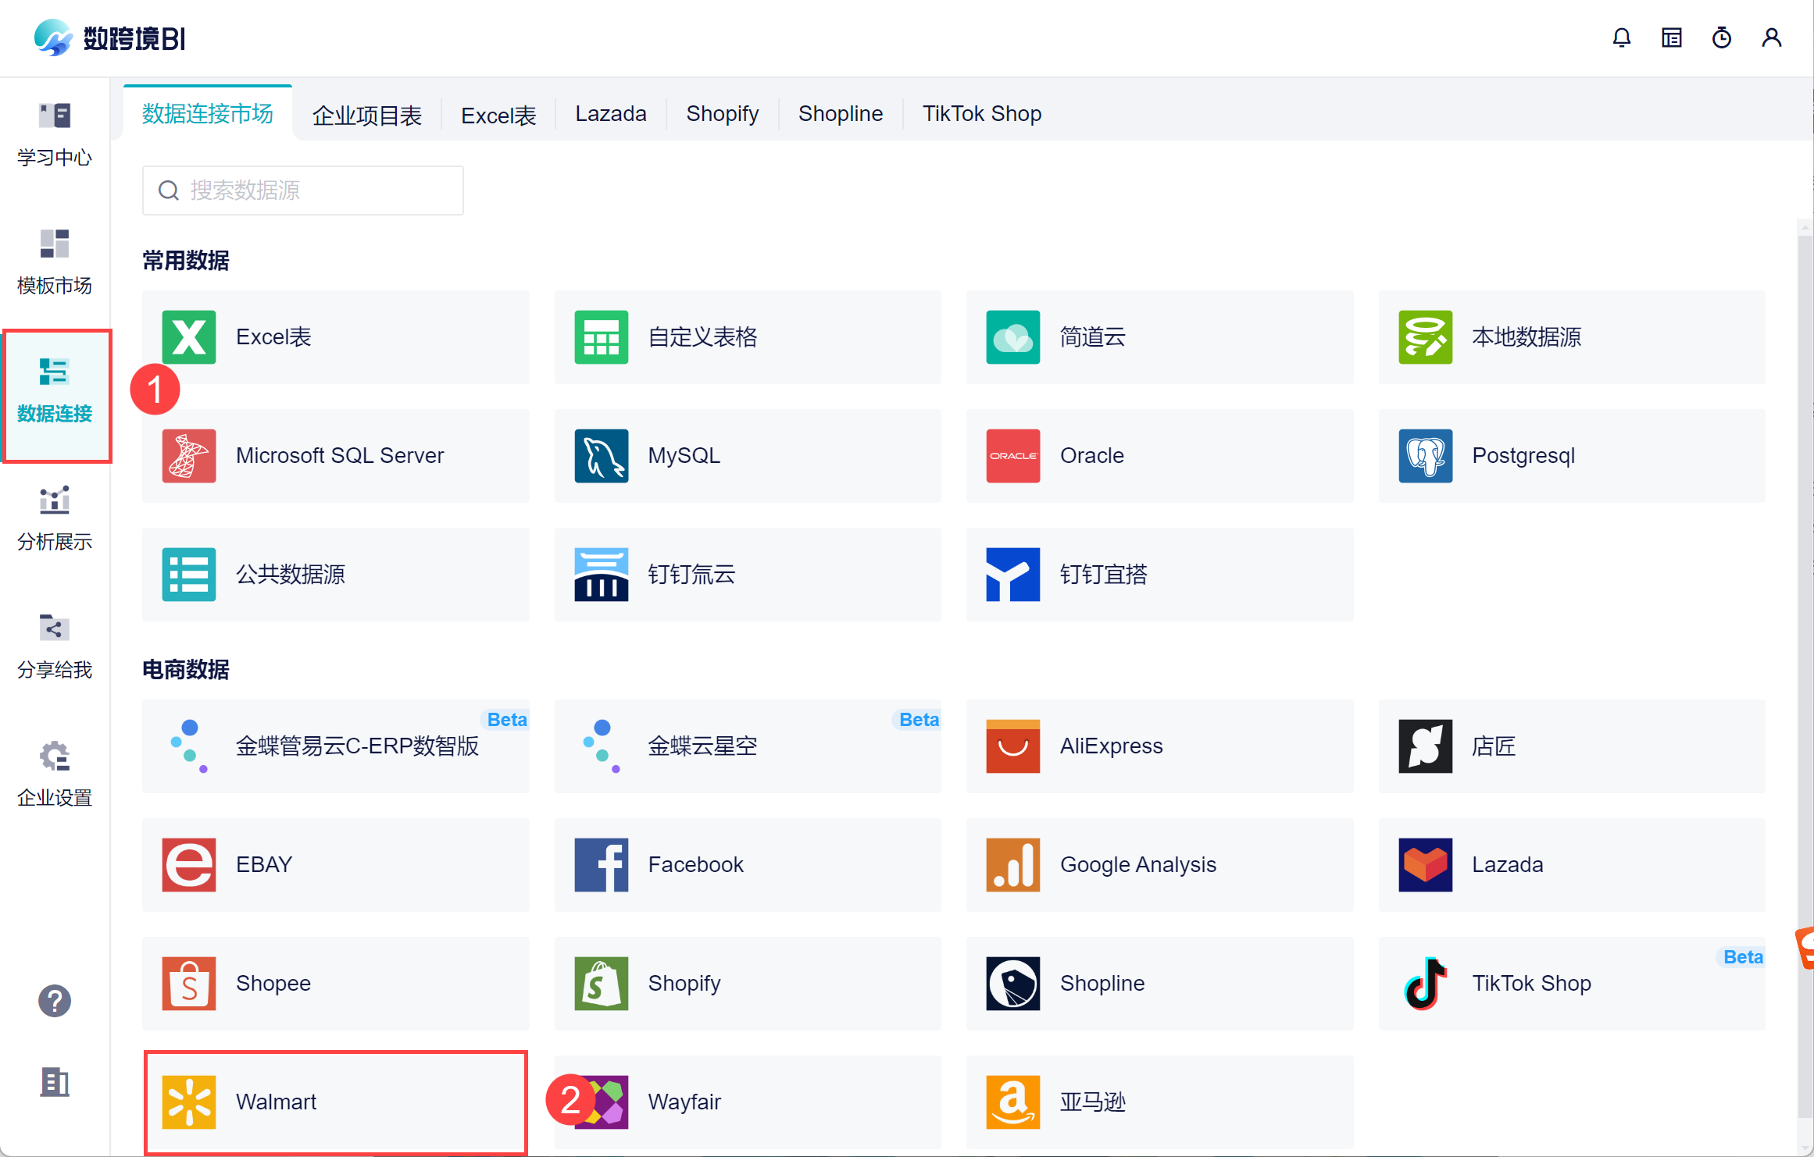Select the Shopify tab
The height and width of the screenshot is (1157, 1814).
[x=722, y=114]
